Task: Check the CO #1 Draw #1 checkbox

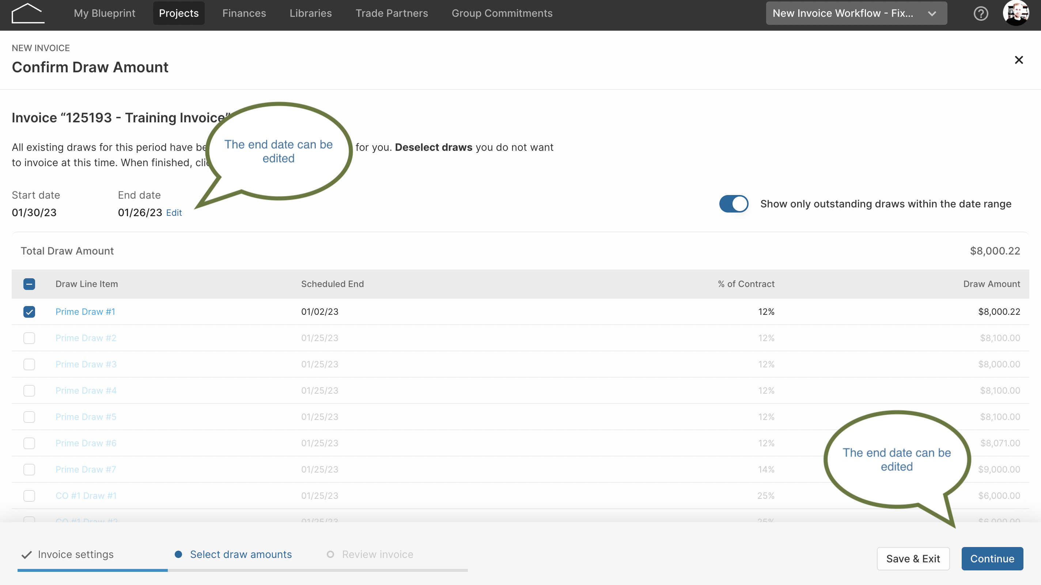Action: click(29, 496)
